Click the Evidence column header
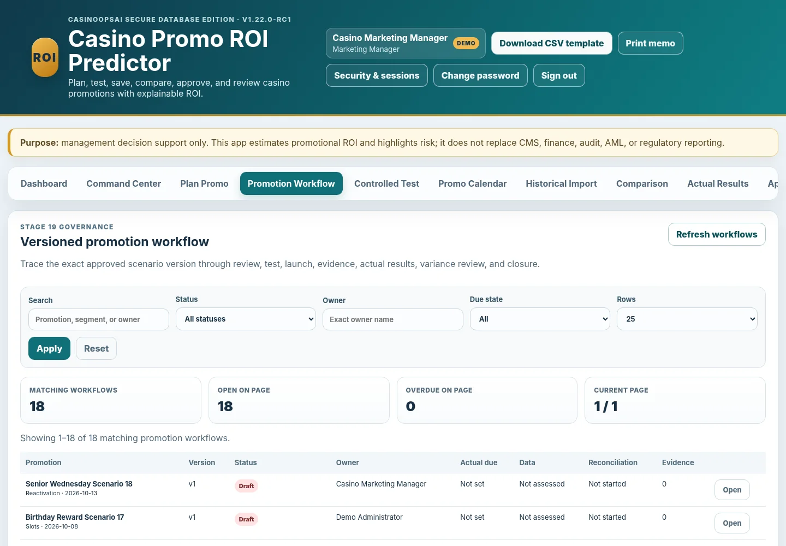 pyautogui.click(x=678, y=462)
